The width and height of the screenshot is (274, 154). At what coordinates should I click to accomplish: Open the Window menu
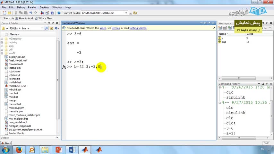coord(57,7)
